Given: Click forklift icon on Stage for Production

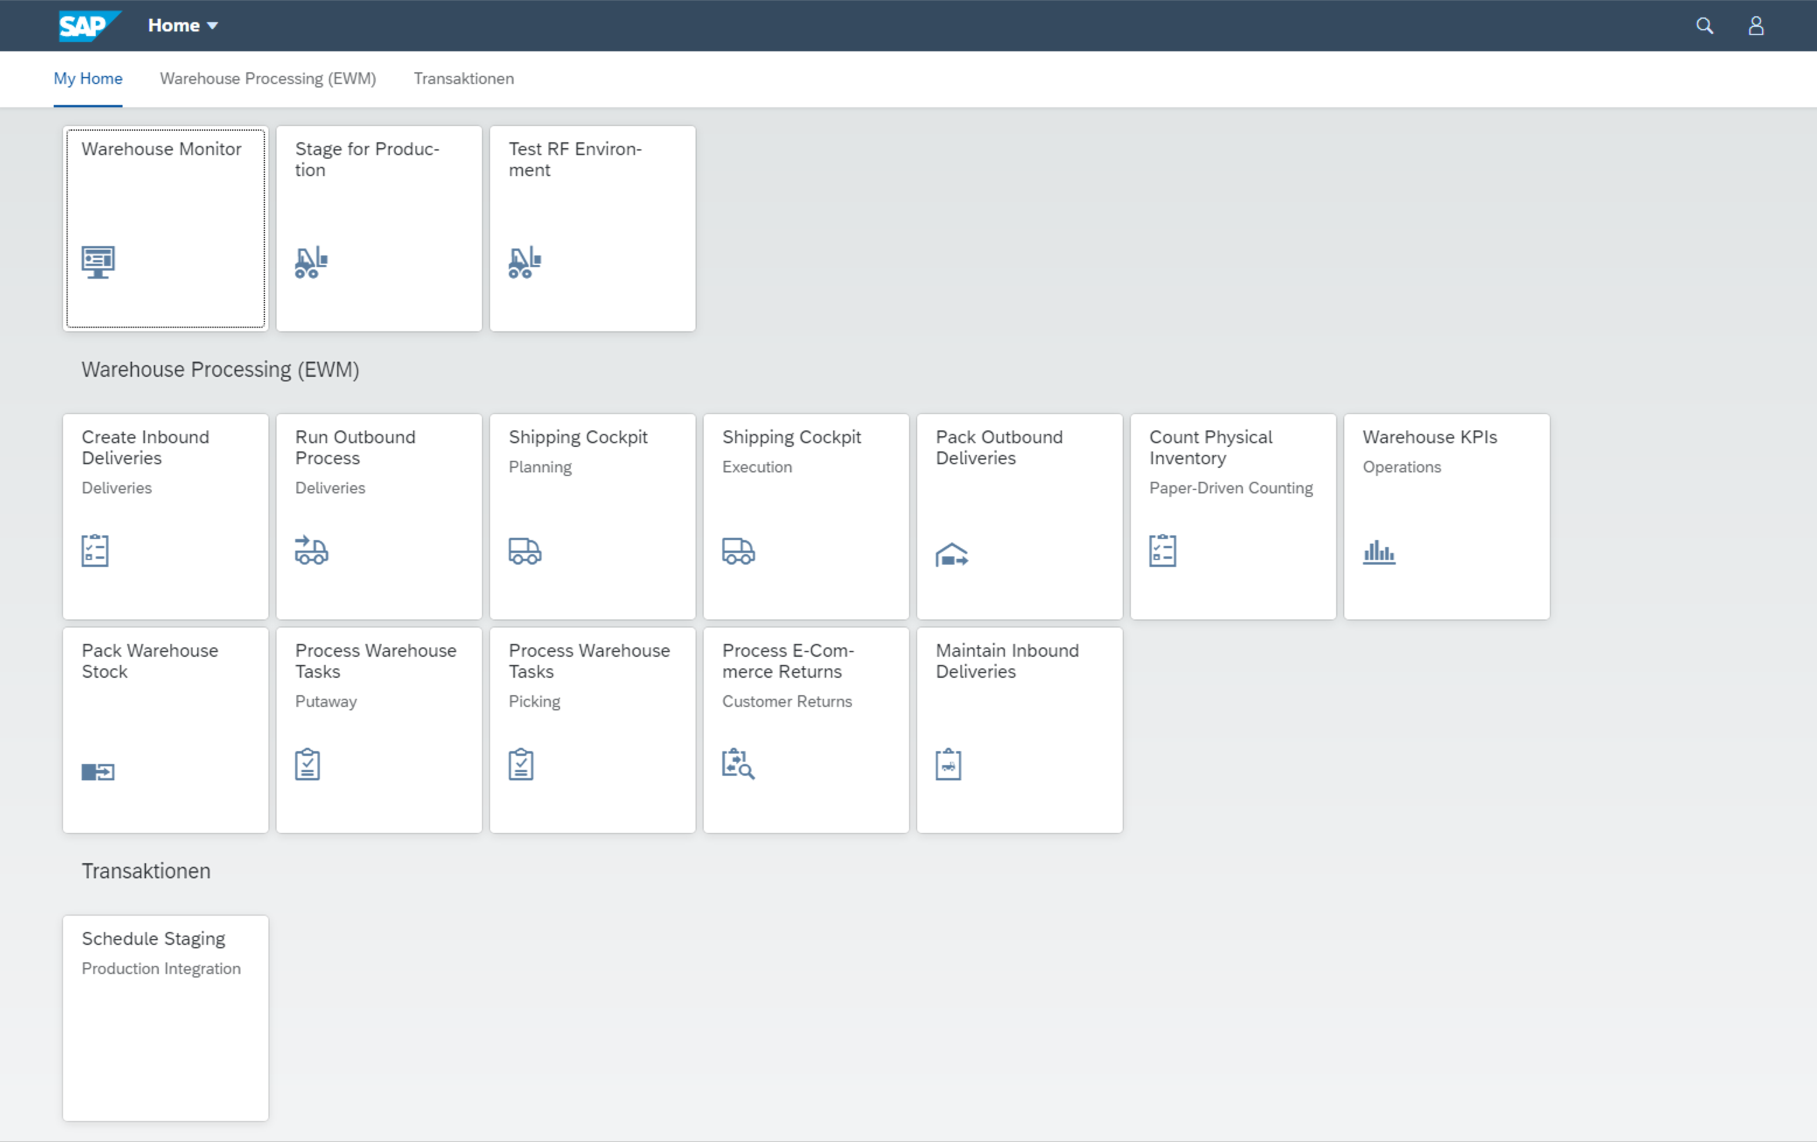Looking at the screenshot, I should [311, 262].
